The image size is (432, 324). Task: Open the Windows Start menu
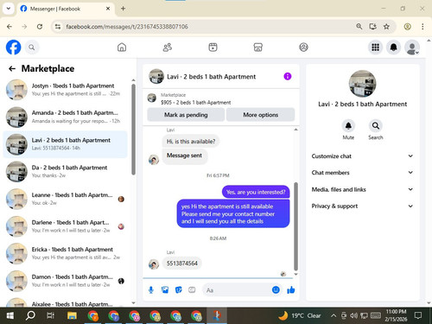click(10, 316)
